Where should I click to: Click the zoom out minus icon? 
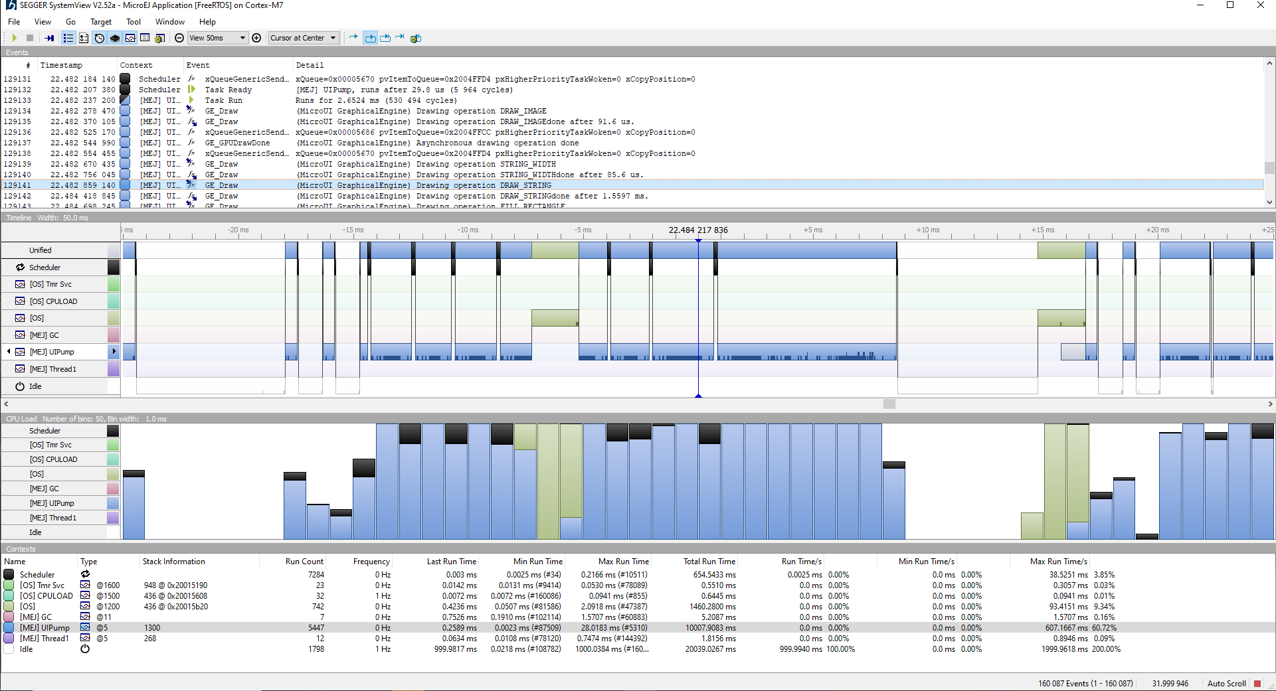pyautogui.click(x=179, y=38)
